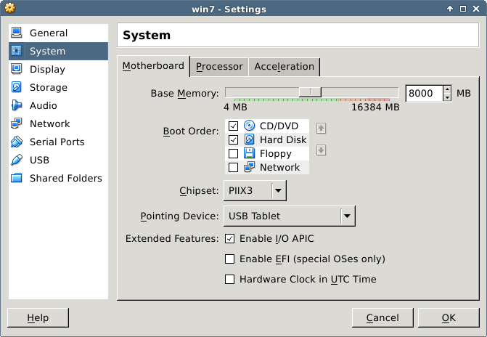Switch to the Processor tab
This screenshot has height=337, width=487.
pyautogui.click(x=219, y=67)
